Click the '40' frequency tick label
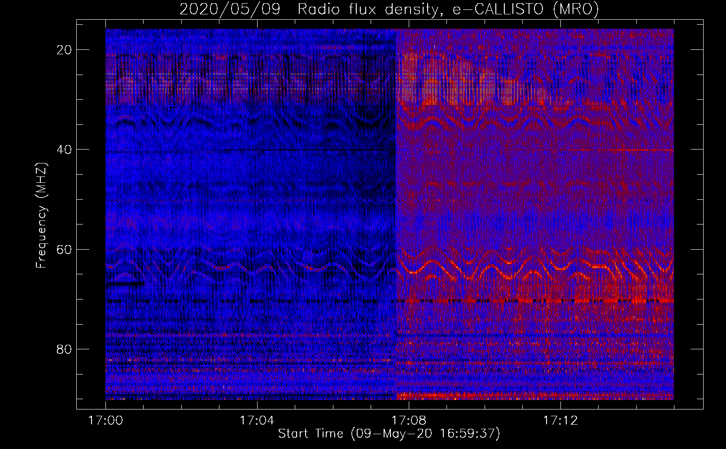Screen dimensions: 726x449 click(x=65, y=150)
